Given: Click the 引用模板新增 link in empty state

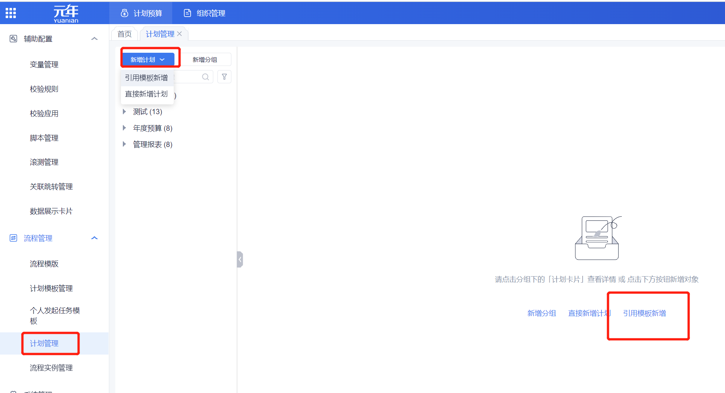Looking at the screenshot, I should click(x=644, y=313).
